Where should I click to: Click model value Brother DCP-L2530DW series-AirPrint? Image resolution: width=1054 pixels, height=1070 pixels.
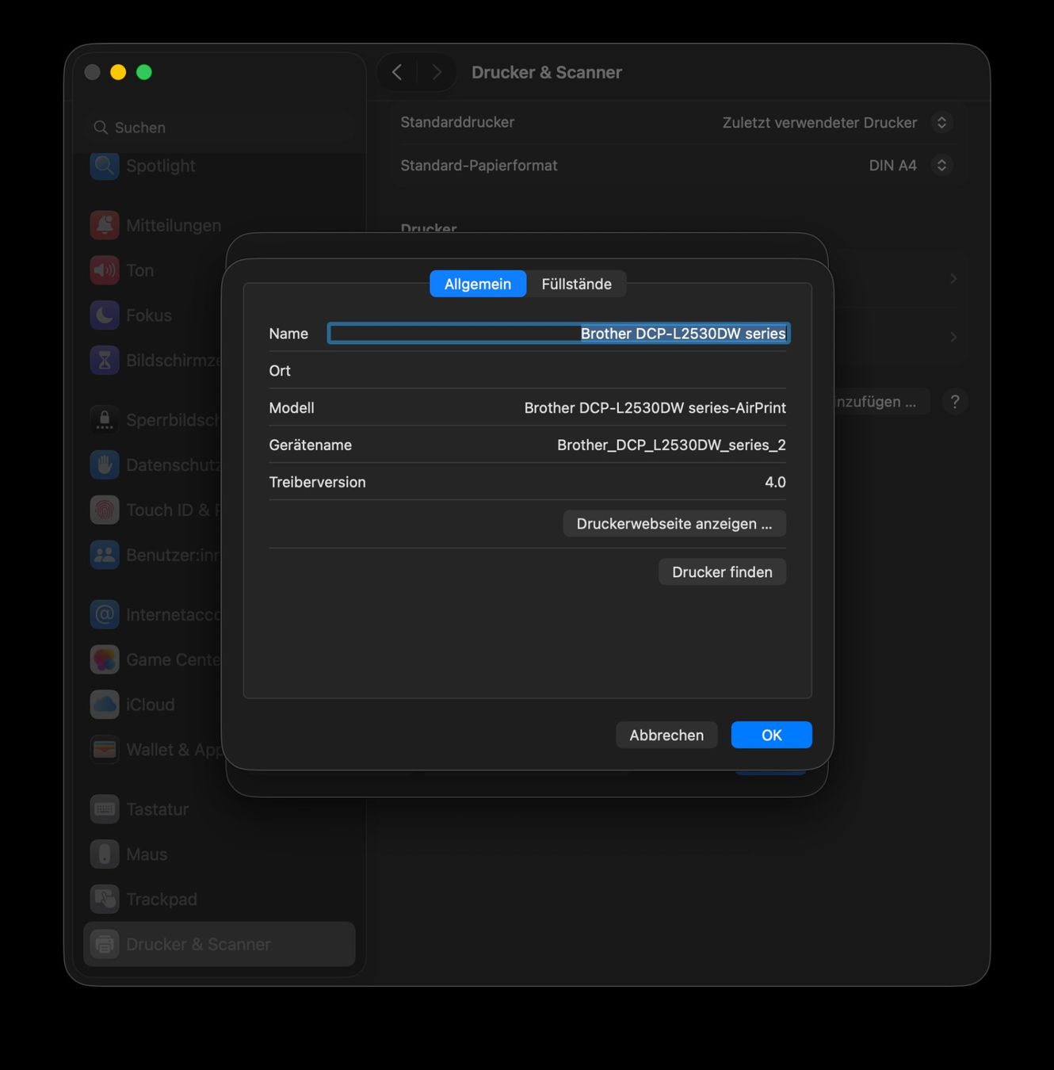[655, 408]
